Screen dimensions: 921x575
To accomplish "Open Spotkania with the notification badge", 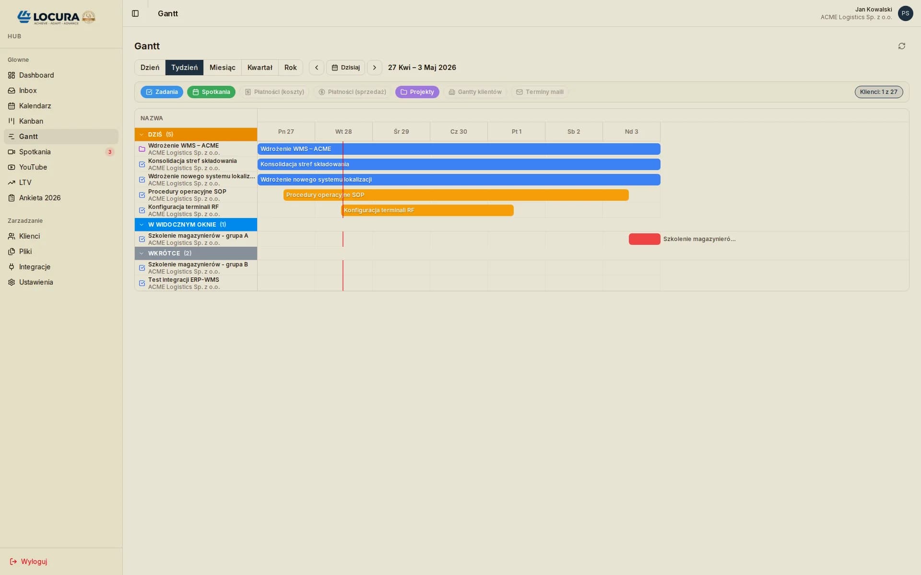I will [x=35, y=152].
